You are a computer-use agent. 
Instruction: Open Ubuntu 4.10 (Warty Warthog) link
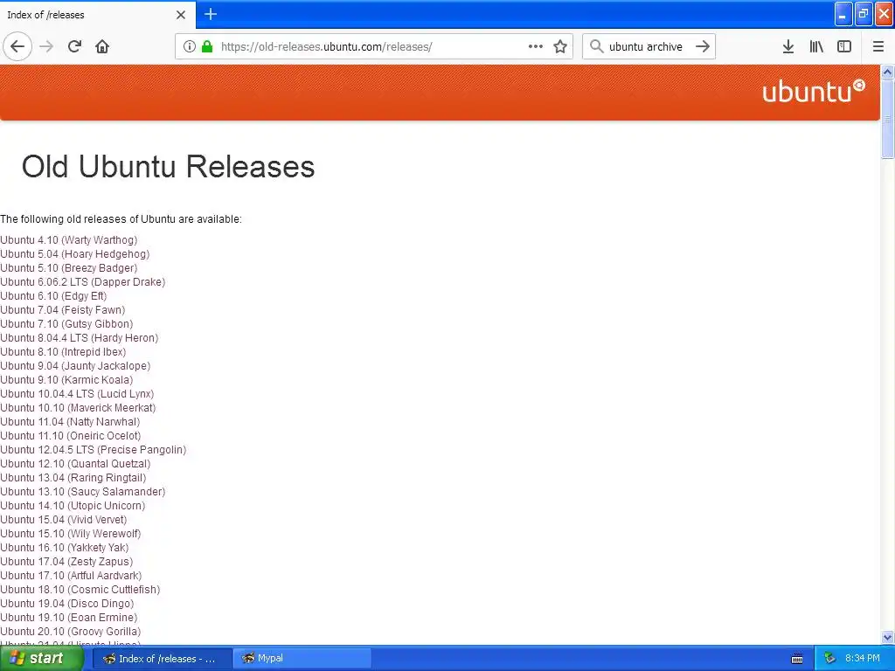(68, 240)
